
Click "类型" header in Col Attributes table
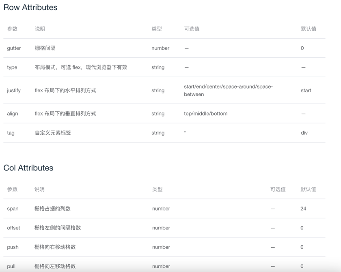(157, 189)
